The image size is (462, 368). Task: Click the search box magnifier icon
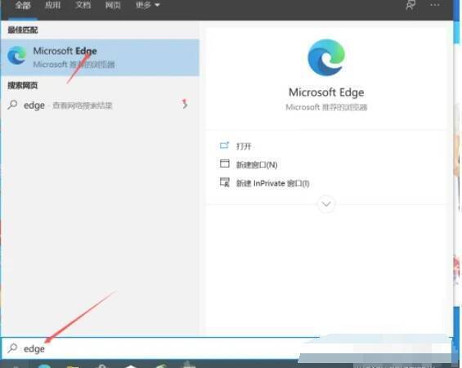coord(12,348)
